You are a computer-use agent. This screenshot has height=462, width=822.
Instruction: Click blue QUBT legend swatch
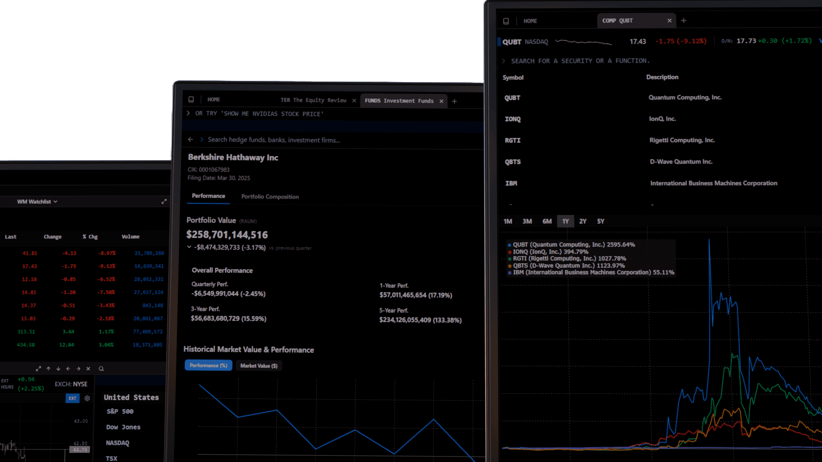[509, 245]
